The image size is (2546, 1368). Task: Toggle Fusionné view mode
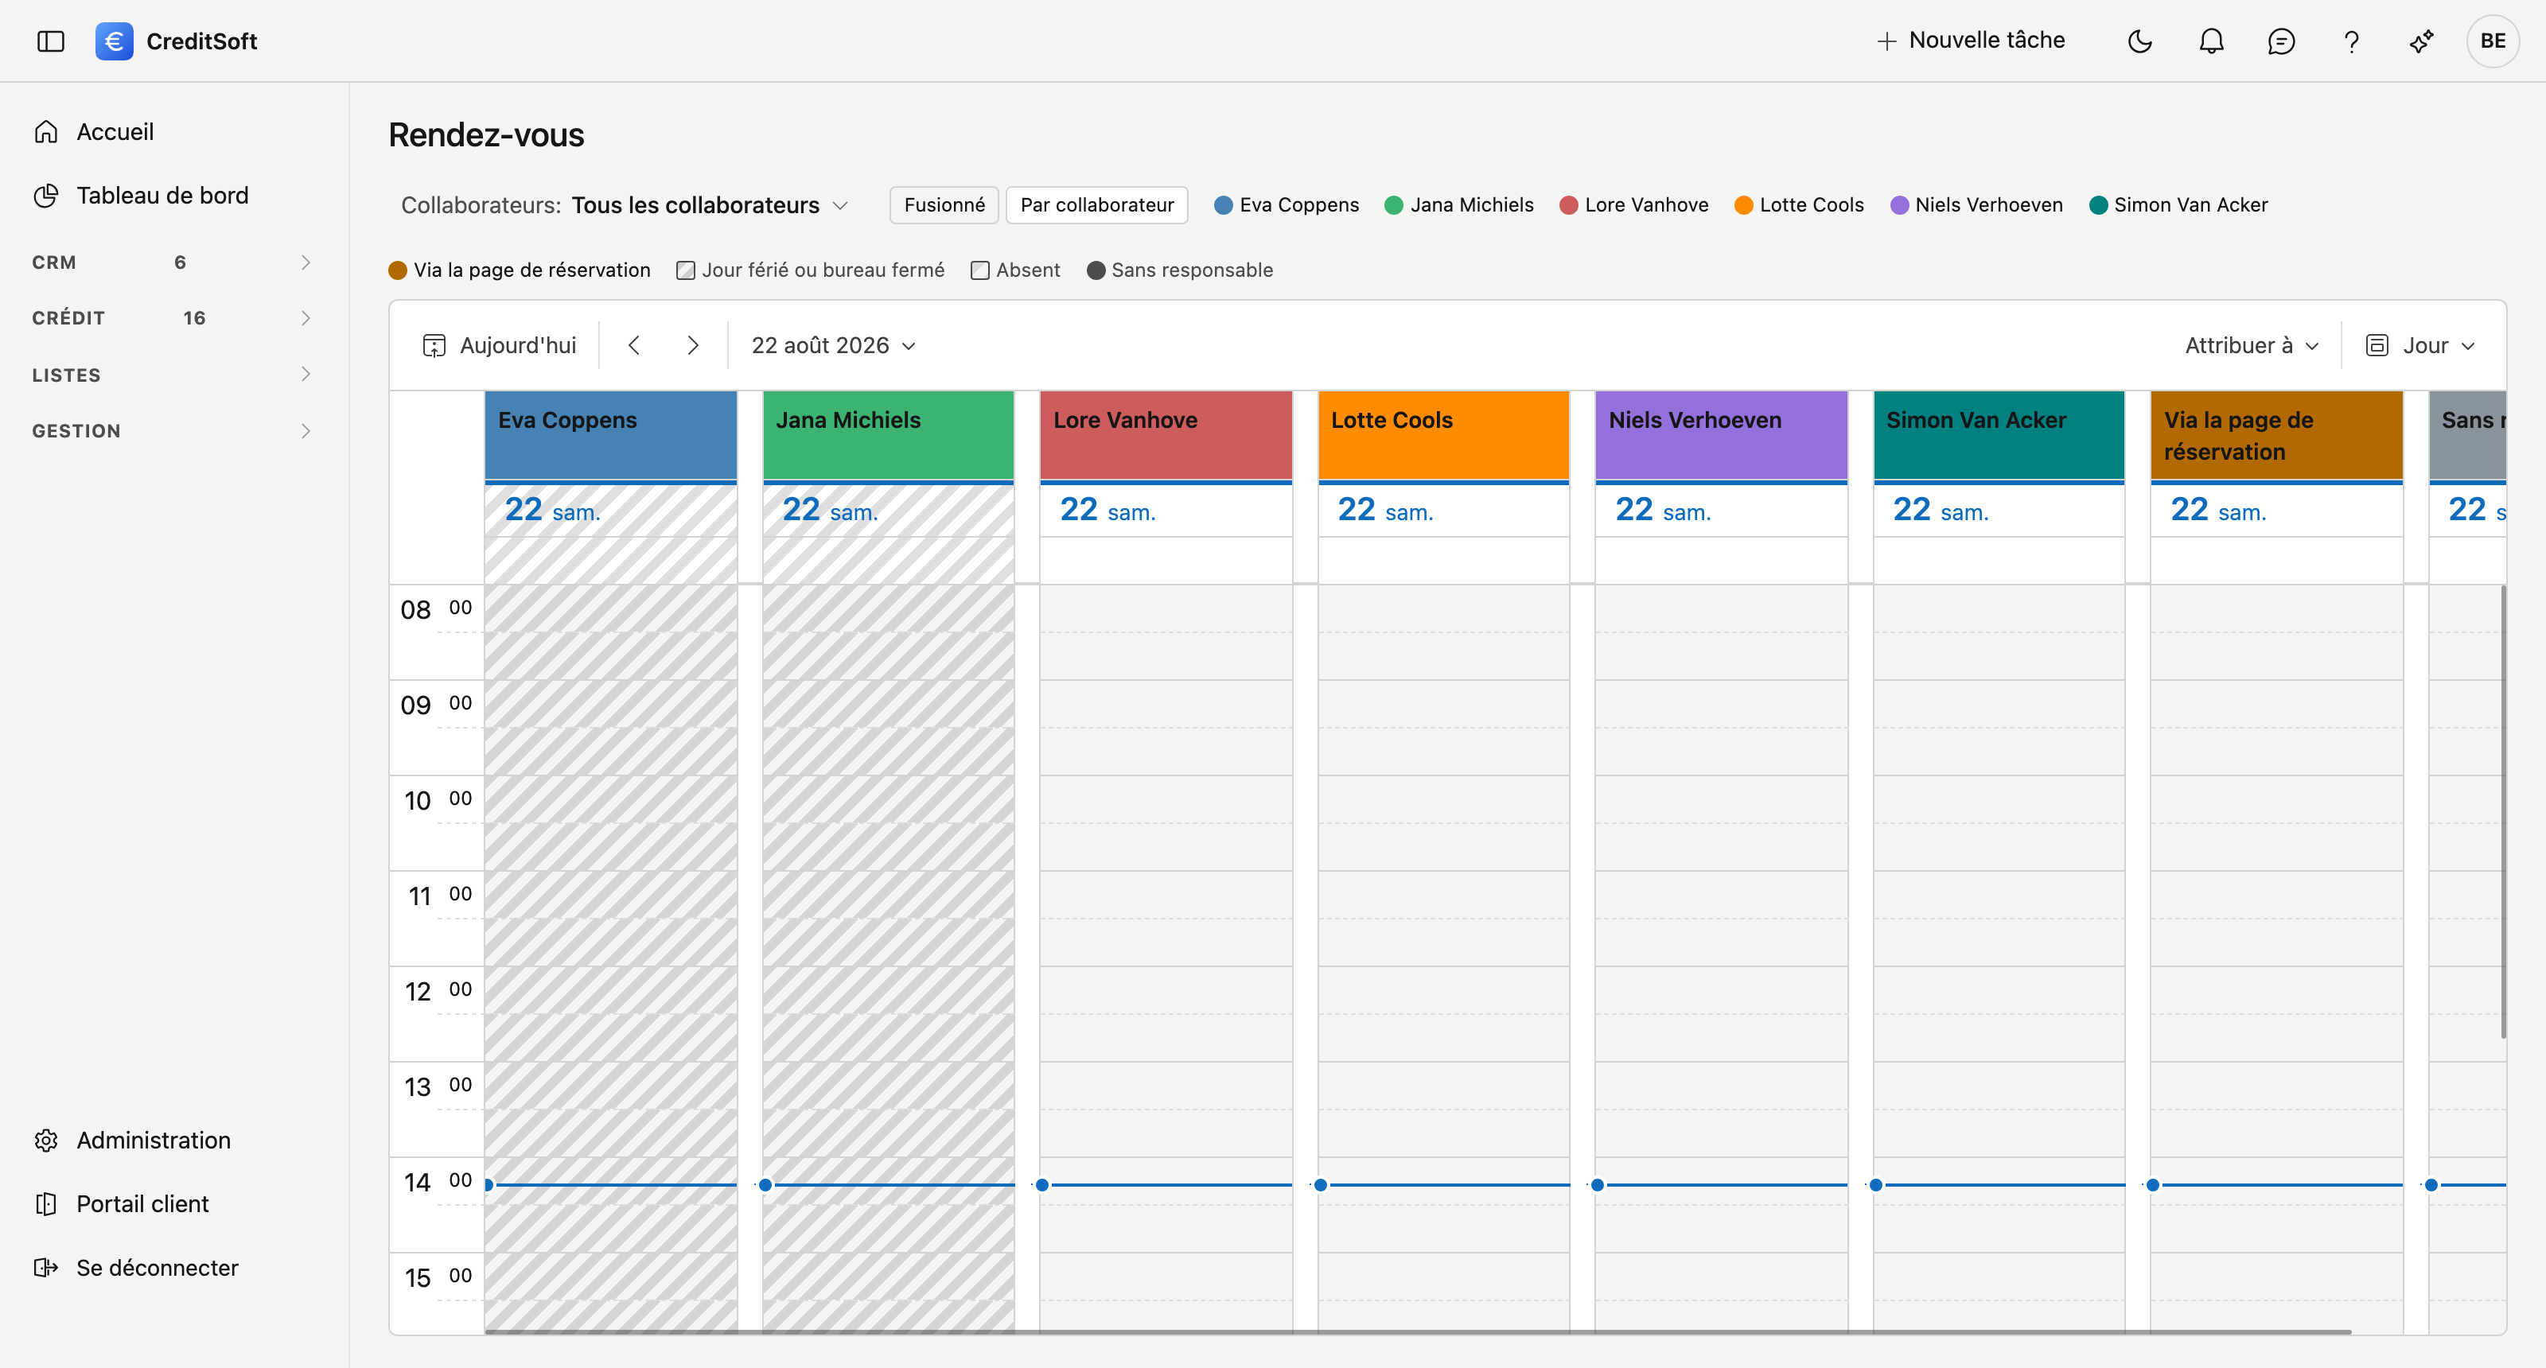coord(944,204)
